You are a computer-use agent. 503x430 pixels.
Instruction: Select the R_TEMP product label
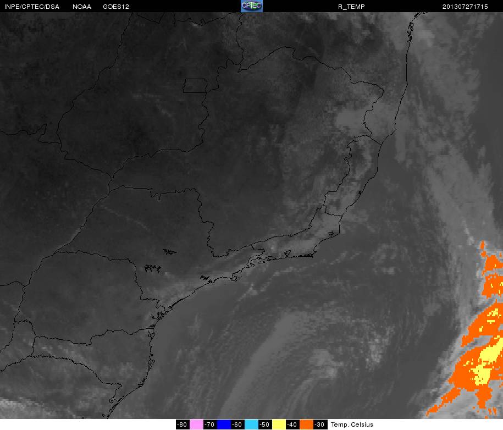pos(351,7)
